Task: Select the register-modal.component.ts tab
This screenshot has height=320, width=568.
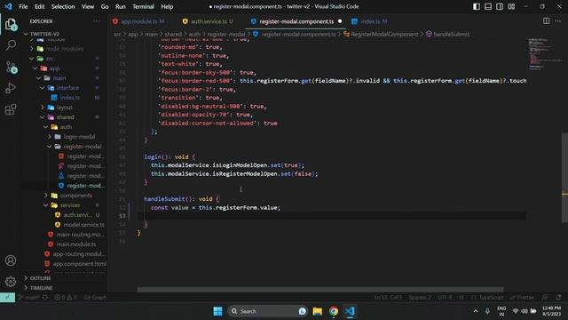Action: pos(296,21)
